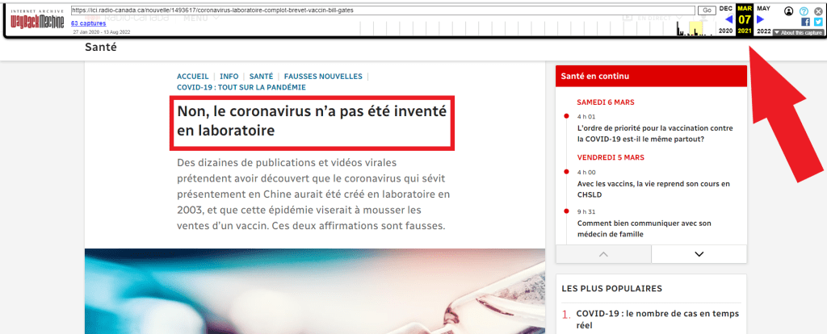Go to previous capture with left blue arrow
This screenshot has width=827, height=334.
pyautogui.click(x=729, y=19)
